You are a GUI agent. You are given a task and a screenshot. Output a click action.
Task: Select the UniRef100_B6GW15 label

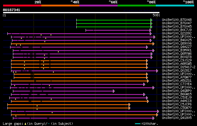pos(177,94)
